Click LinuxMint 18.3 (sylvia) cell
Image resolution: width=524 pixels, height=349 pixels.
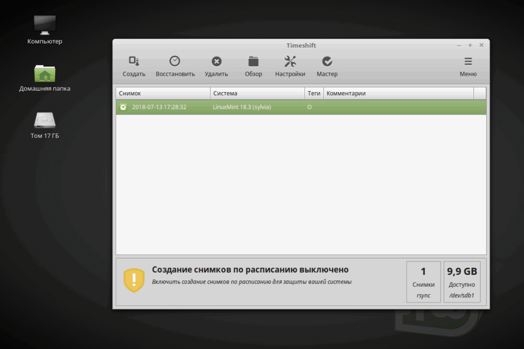[242, 107]
